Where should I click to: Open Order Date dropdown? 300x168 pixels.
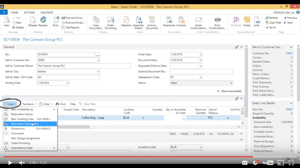point(200,54)
